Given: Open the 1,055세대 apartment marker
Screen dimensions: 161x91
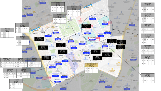Looking at the screenshot, I should coord(92,39).
